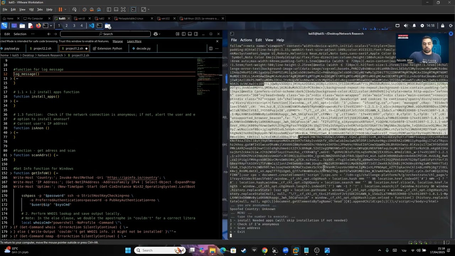The height and width of the screenshot is (256, 455).
Task: Click VS Code go back arrow
Action: coord(49,34)
